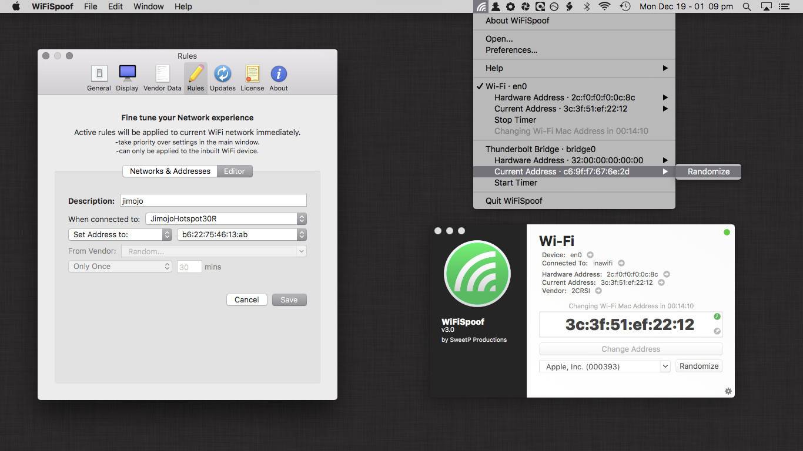
Task: Expand Thunderbolt Hardware Address 32:00:00:00:00:00 submenu
Action: 574,160
